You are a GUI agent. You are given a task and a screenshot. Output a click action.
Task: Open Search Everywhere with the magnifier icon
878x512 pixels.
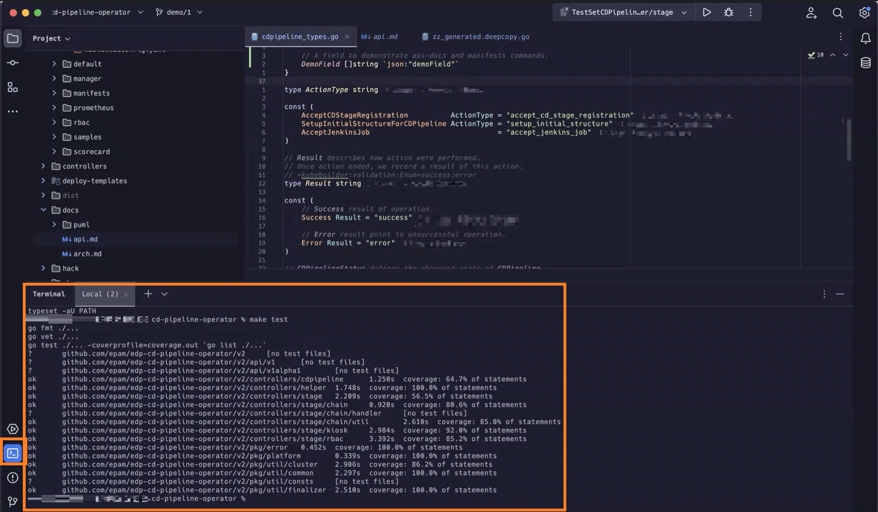tap(838, 13)
